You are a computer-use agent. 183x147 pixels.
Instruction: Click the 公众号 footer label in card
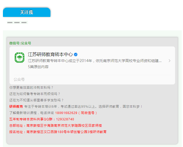click(19, 79)
